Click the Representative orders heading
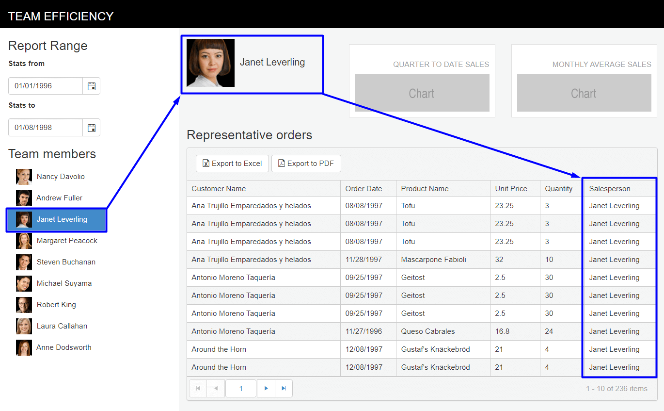The width and height of the screenshot is (664, 411). (250, 135)
